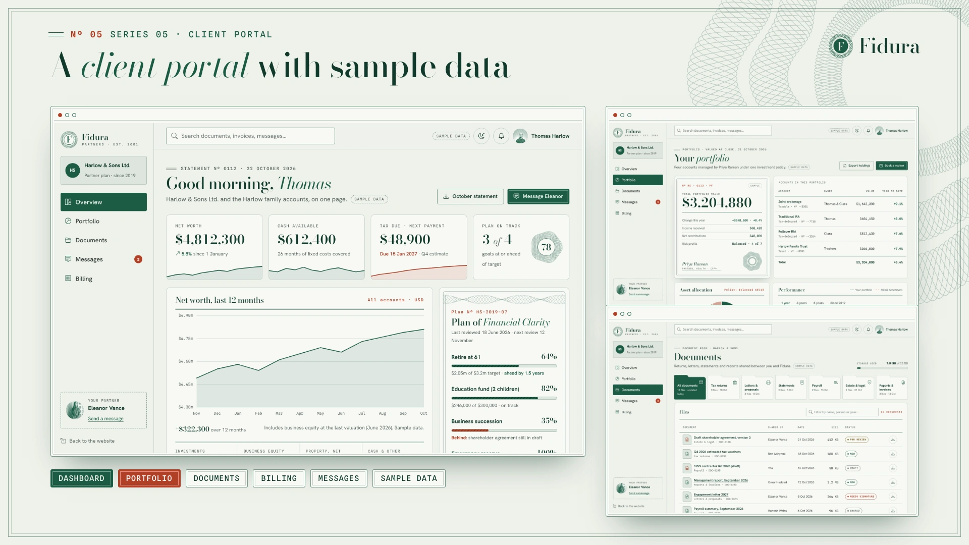Click the Retire at 61 progress bar
The image size is (969, 545).
504,366
